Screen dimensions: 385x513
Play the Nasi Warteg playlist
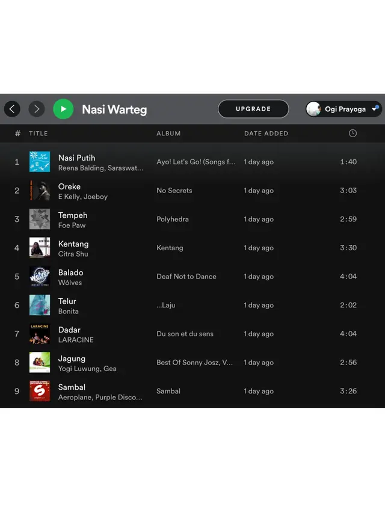coord(63,109)
